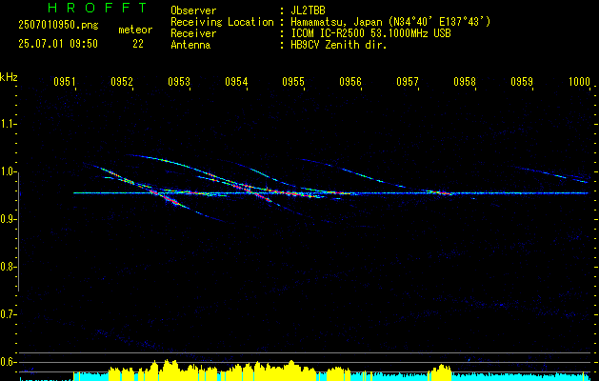
Task: Click the meteor count 22
Action: [x=138, y=44]
